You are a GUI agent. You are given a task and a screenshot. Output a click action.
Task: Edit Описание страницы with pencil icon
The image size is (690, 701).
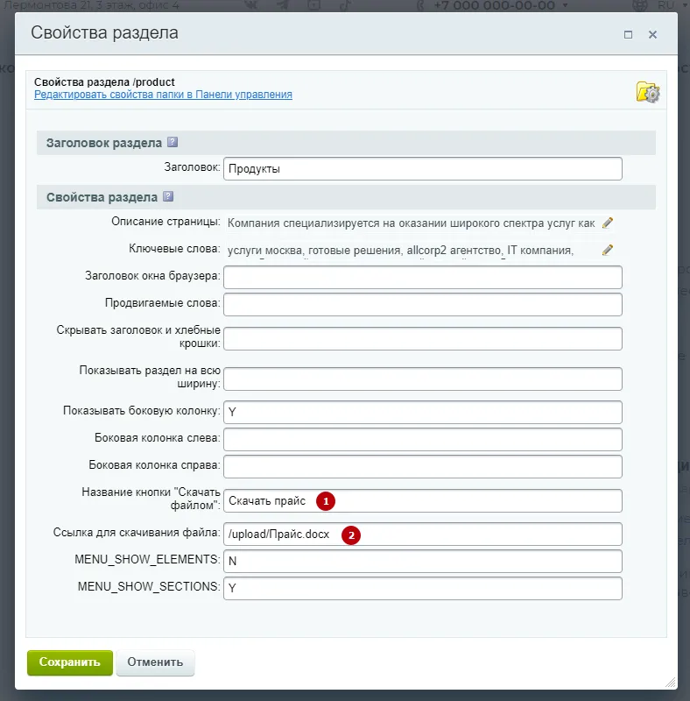(608, 223)
